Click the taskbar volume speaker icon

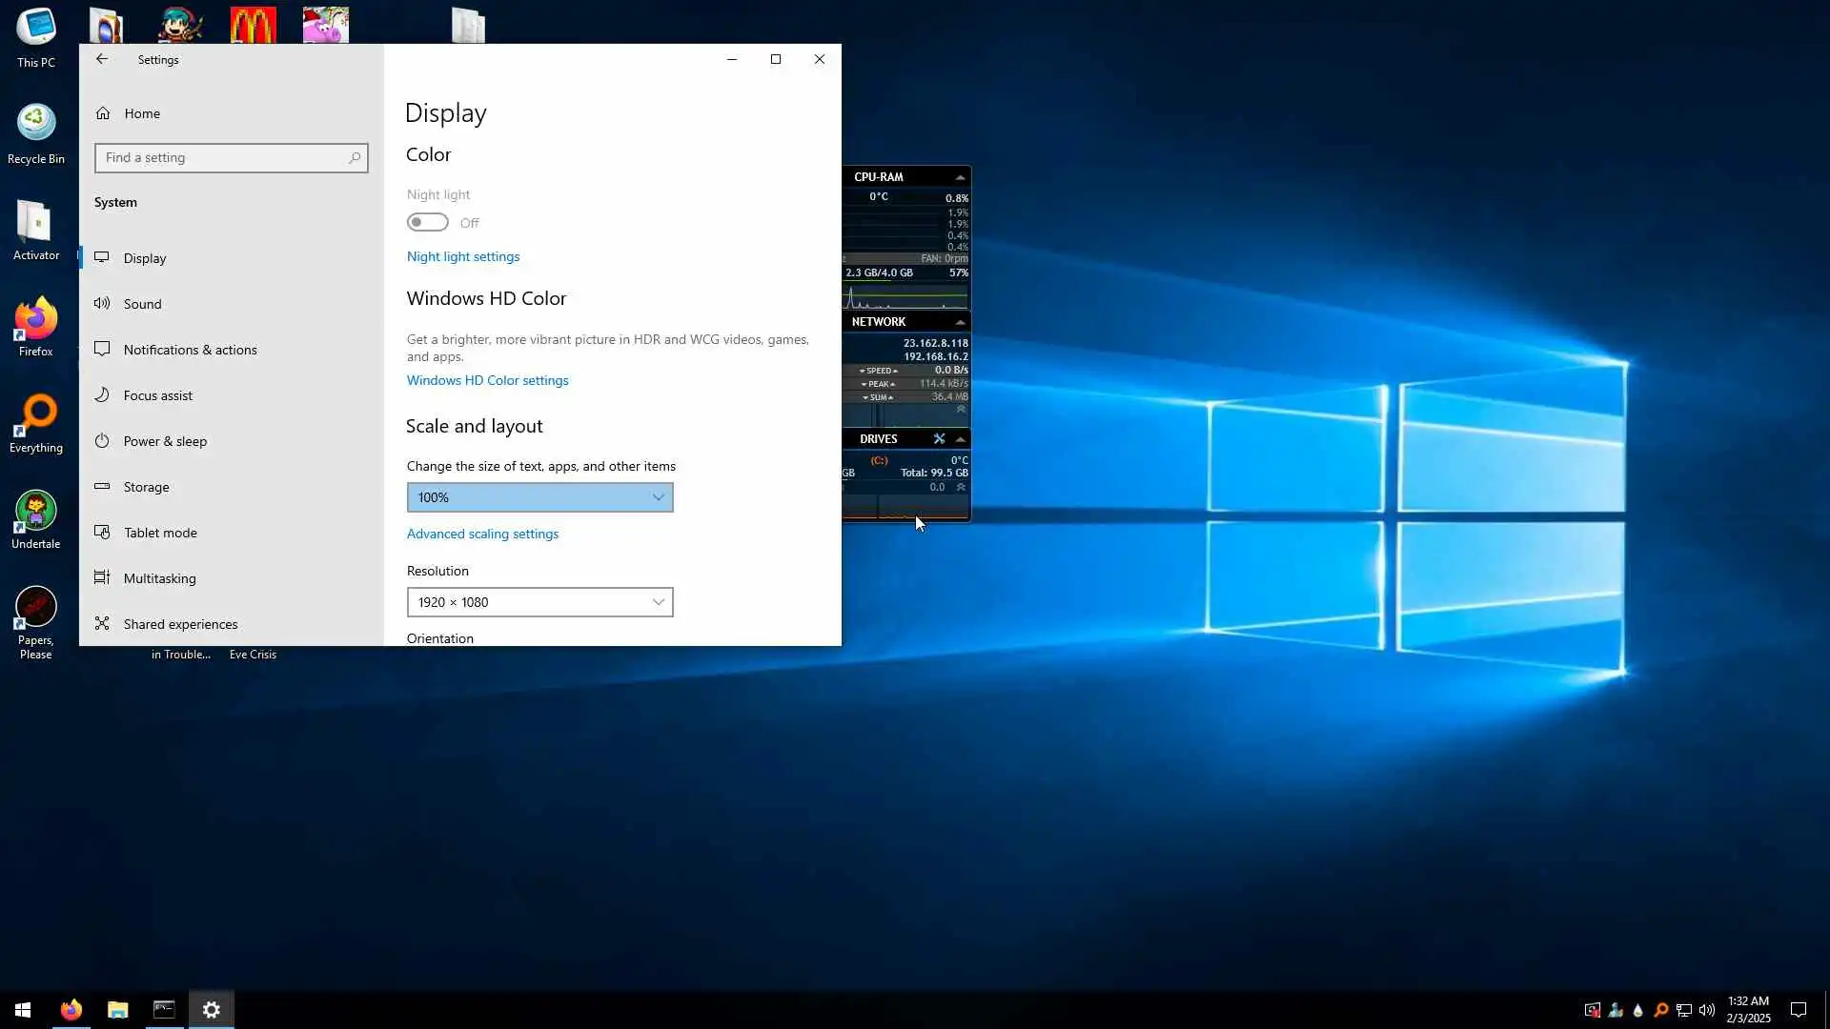pyautogui.click(x=1707, y=1010)
